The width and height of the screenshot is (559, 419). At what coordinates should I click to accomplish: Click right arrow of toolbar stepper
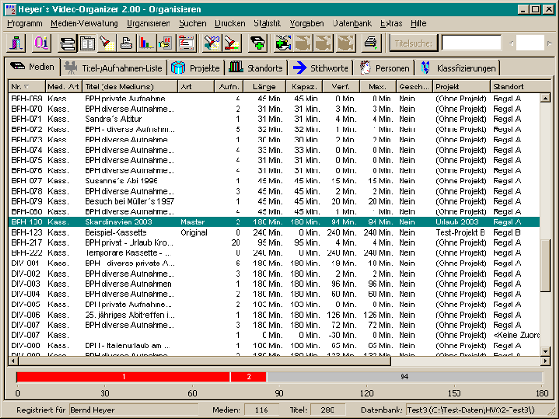click(x=549, y=43)
